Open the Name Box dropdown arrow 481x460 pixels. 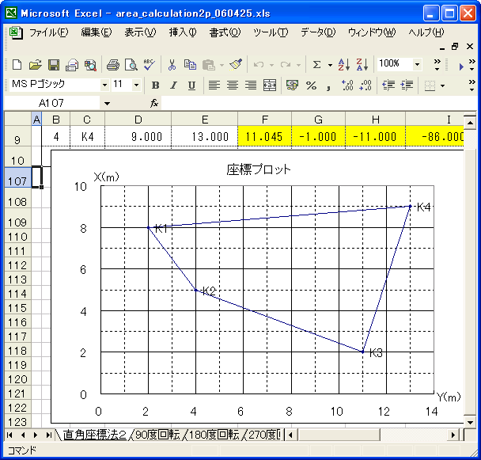pyautogui.click(x=107, y=104)
